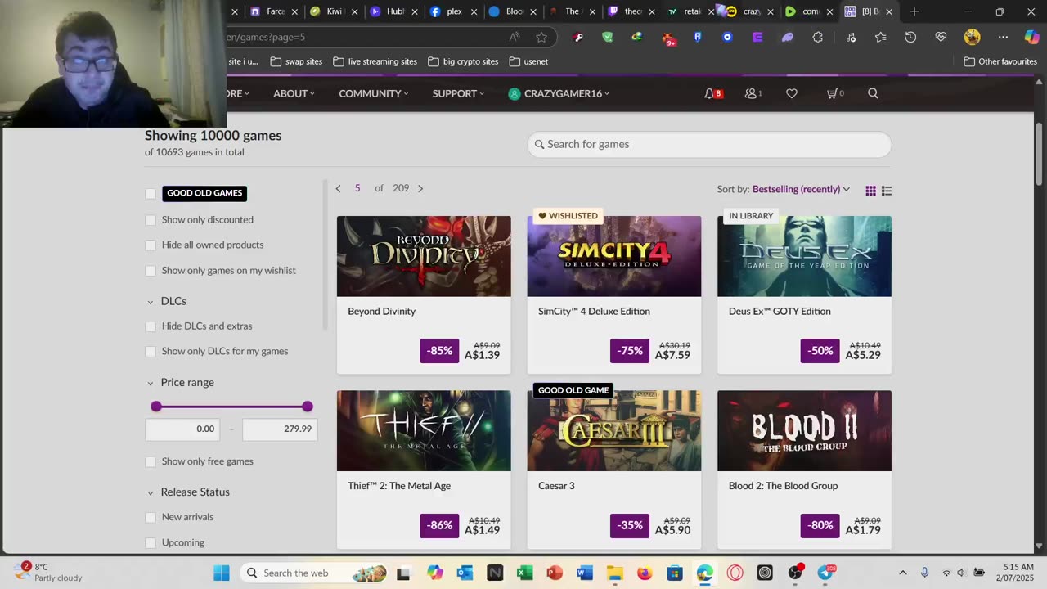This screenshot has height=589, width=1047.
Task: Launch Word from the taskbar
Action: 584,573
